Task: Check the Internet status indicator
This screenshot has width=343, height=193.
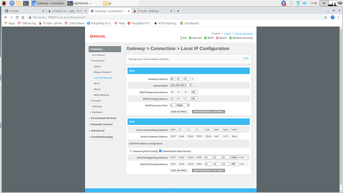Action: [x=195, y=38]
